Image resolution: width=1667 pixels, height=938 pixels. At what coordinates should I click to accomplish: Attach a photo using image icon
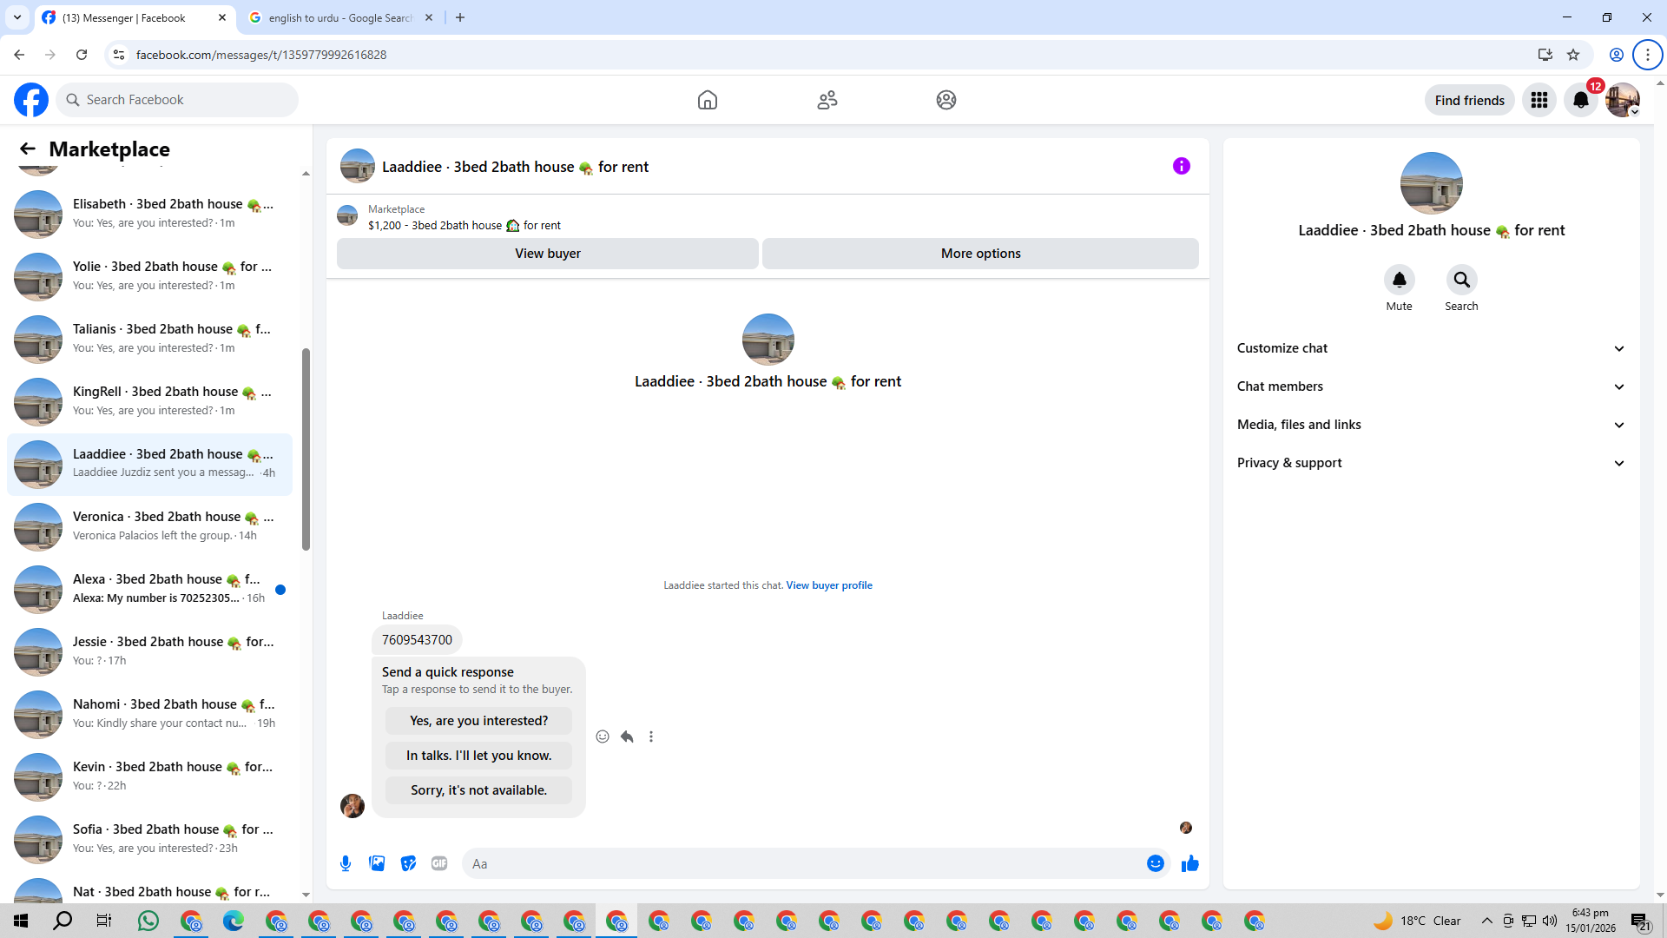click(377, 863)
